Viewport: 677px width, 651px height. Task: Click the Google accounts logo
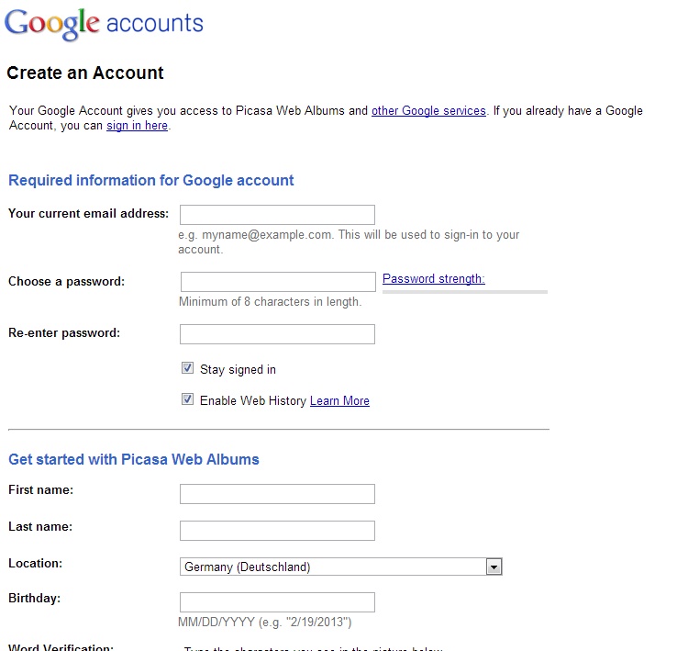point(104,23)
